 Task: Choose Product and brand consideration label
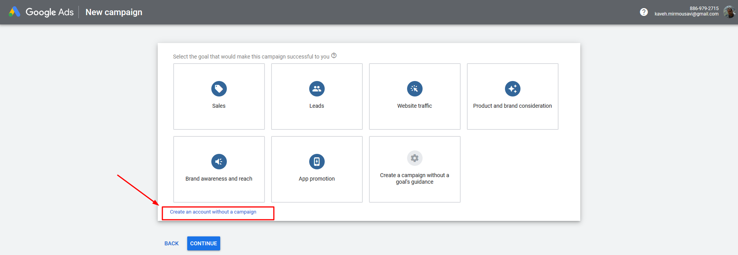[x=512, y=106]
